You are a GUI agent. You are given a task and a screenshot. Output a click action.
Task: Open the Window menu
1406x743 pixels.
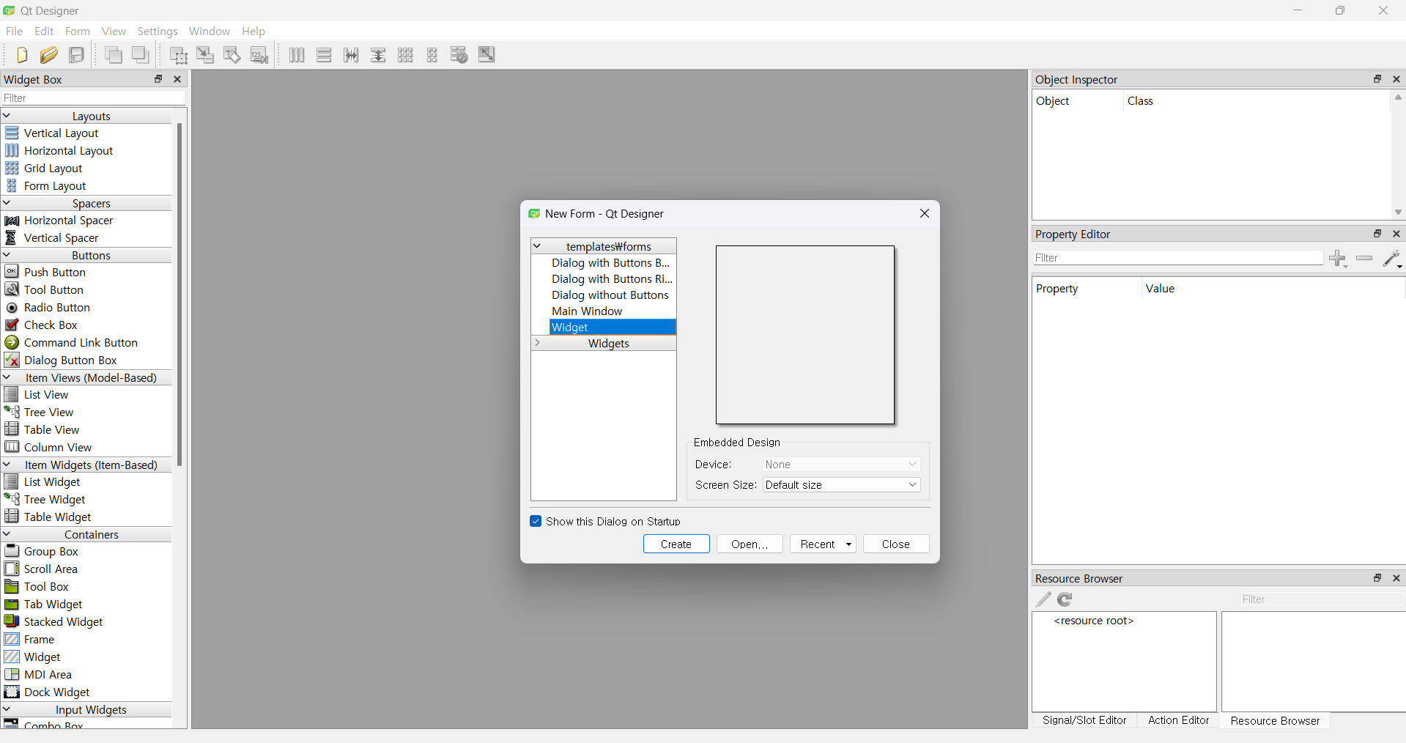[x=210, y=32]
